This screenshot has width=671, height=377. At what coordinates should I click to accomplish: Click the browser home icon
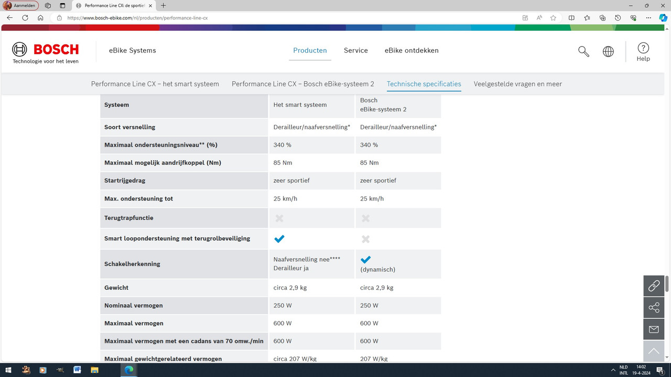point(40,17)
